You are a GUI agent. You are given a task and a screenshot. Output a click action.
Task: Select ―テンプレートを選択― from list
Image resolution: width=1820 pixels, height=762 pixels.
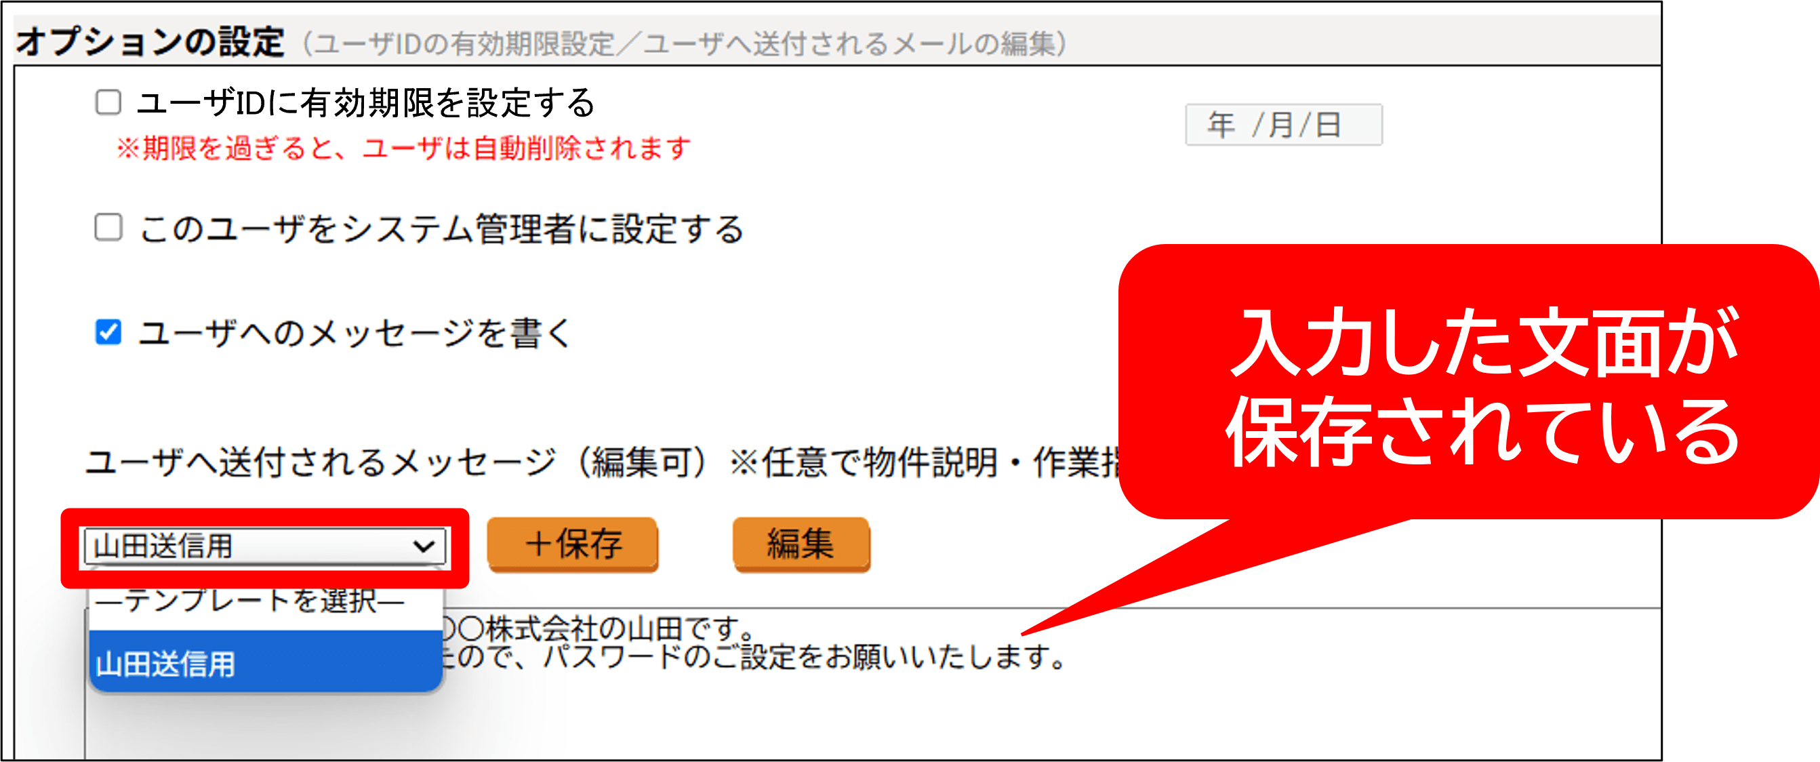click(266, 601)
